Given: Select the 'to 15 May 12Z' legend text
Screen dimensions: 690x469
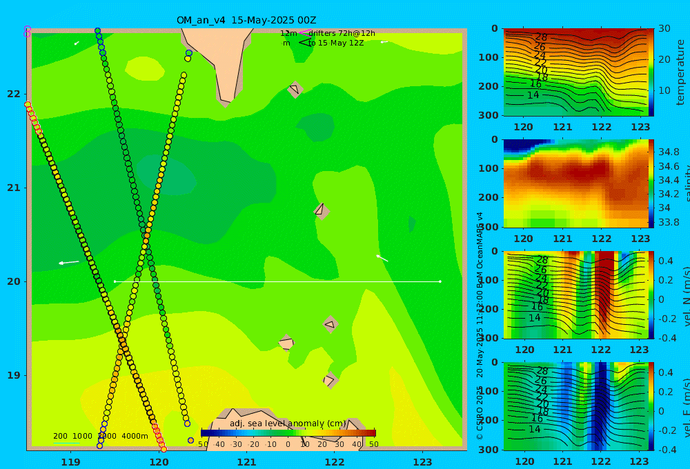Looking at the screenshot, I should tap(336, 43).
